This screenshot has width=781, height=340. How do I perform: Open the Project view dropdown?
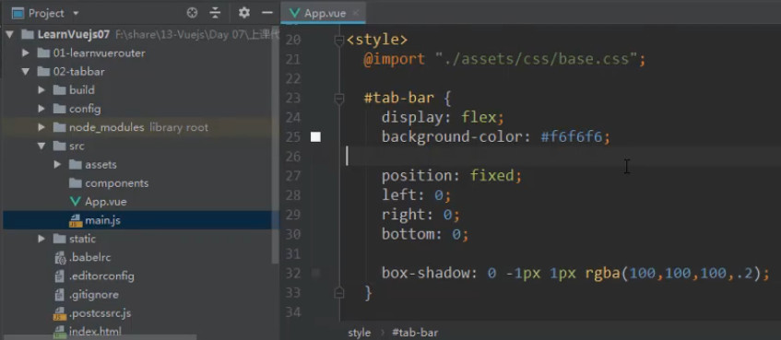[x=76, y=13]
